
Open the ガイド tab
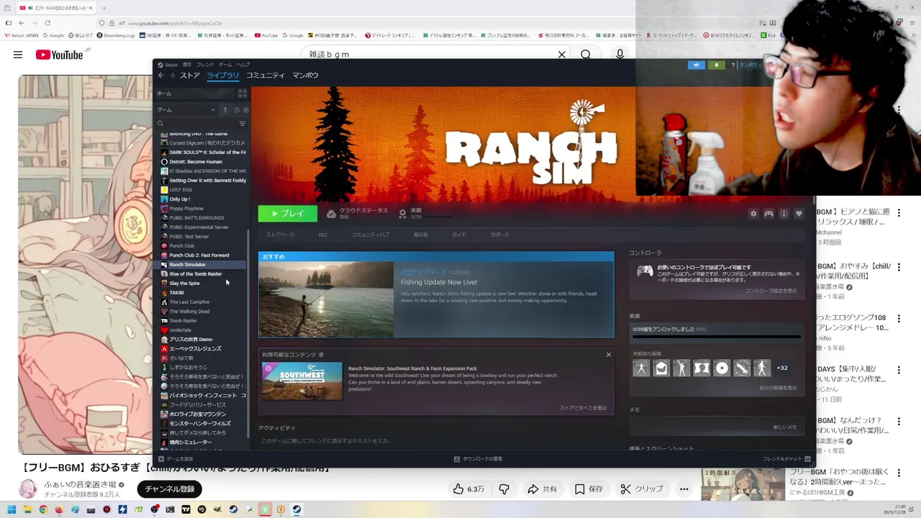459,235
